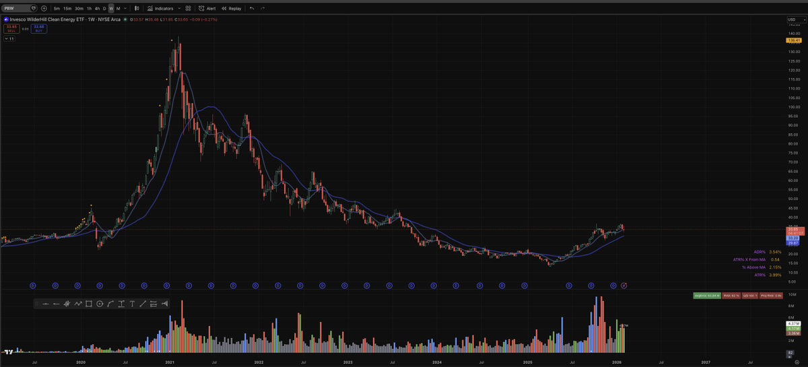This screenshot has width=808, height=367.
Task: Select the weekly W timeframe
Action: point(111,8)
